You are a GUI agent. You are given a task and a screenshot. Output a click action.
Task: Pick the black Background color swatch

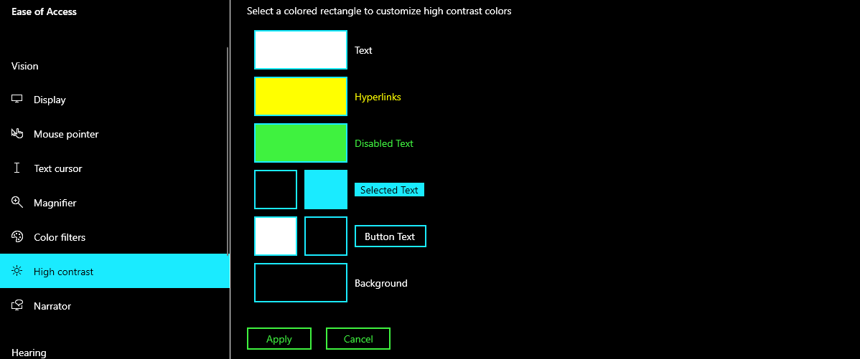301,282
